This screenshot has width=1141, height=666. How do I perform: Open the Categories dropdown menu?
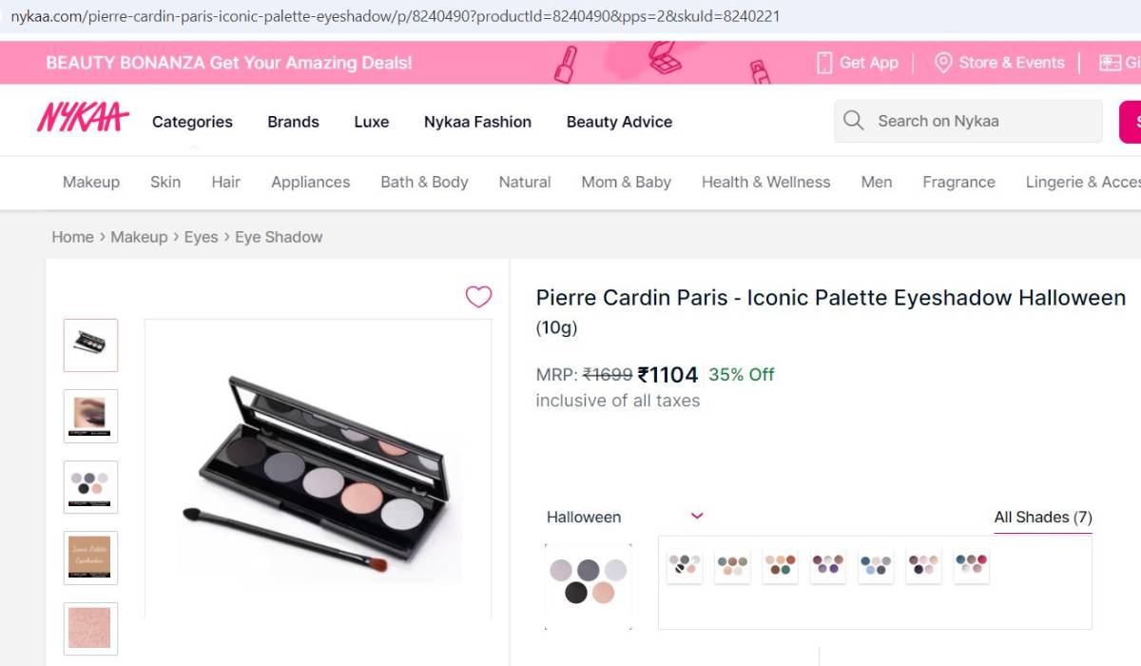[192, 122]
